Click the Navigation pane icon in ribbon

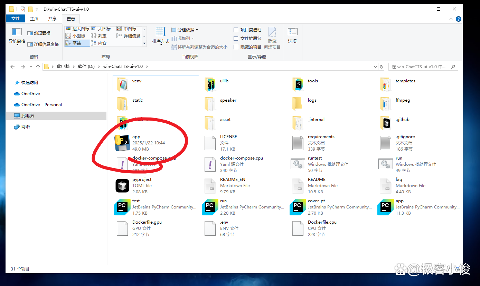pyautogui.click(x=17, y=36)
